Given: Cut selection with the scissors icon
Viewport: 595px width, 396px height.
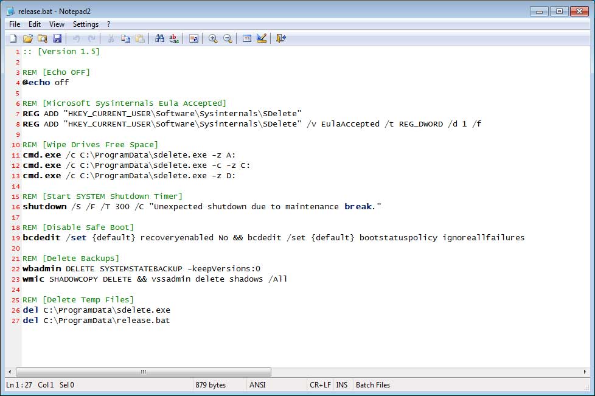Looking at the screenshot, I should 111,38.
